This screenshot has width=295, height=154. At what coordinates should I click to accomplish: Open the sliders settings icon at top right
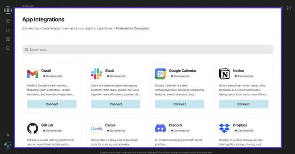[289, 8]
